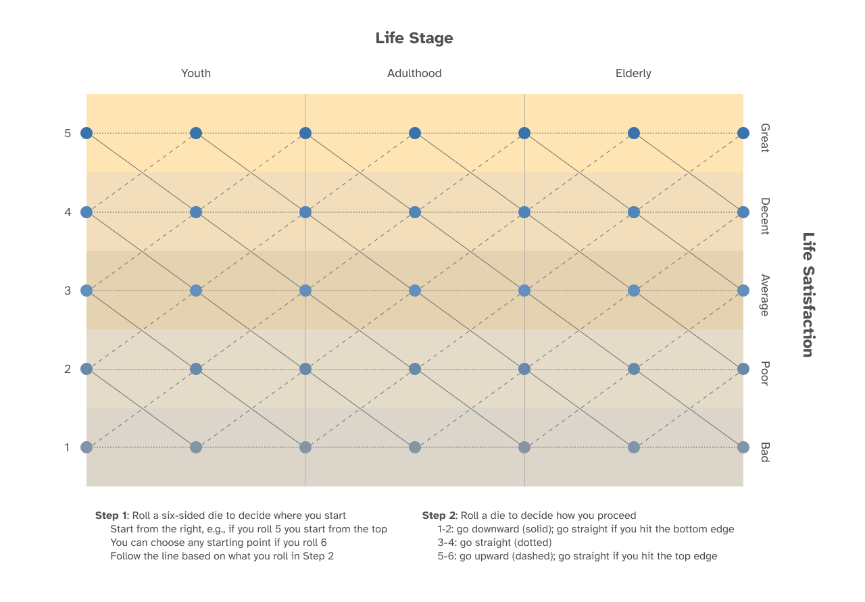Click the "Great" satisfaction label
865x602 pixels.
pos(765,137)
